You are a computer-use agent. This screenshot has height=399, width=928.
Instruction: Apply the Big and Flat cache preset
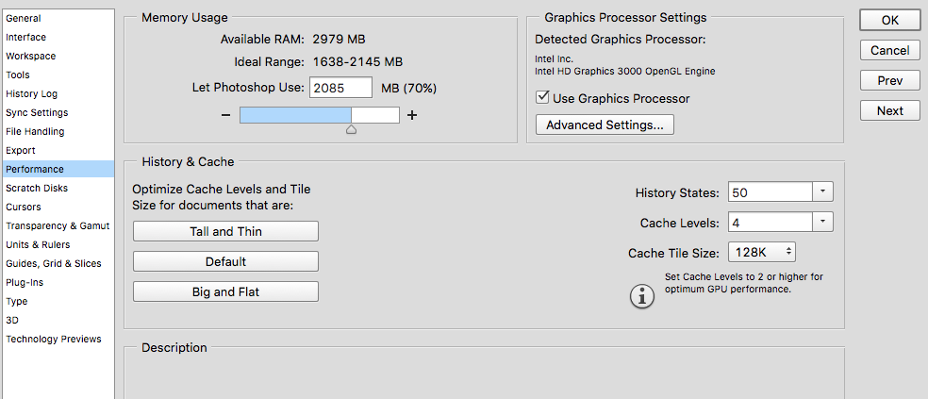point(225,291)
